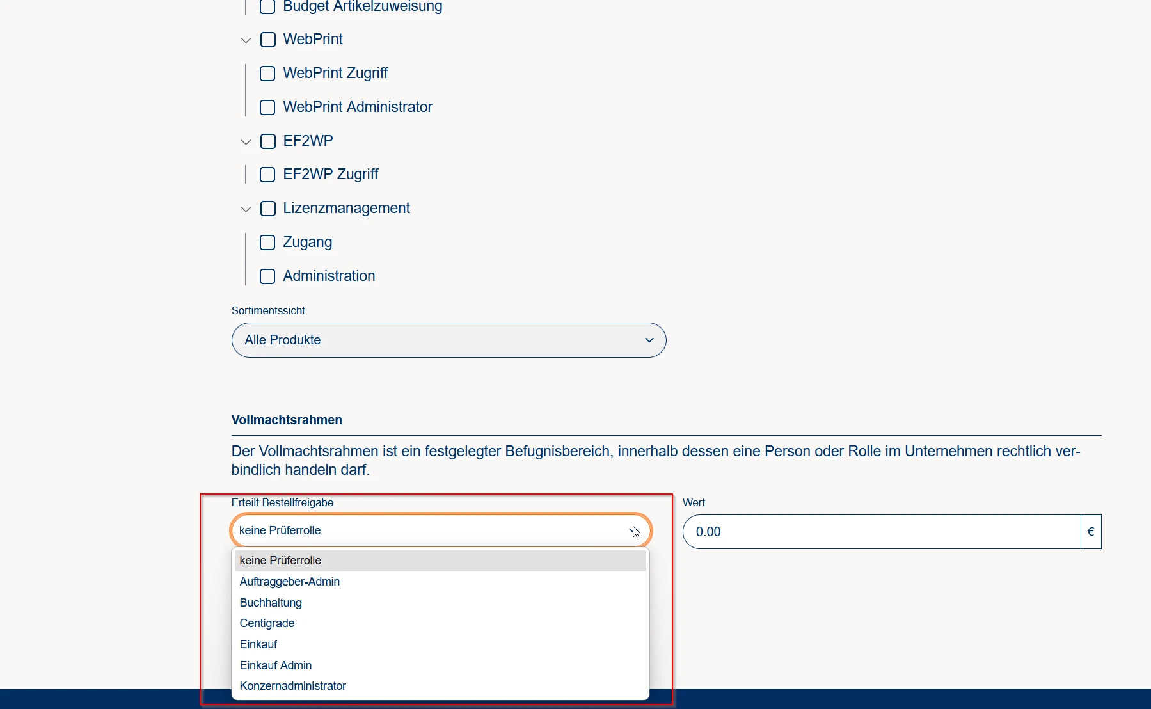Viewport: 1151px width, 709px height.
Task: Collapse the EF2WP tree group
Action: click(246, 141)
